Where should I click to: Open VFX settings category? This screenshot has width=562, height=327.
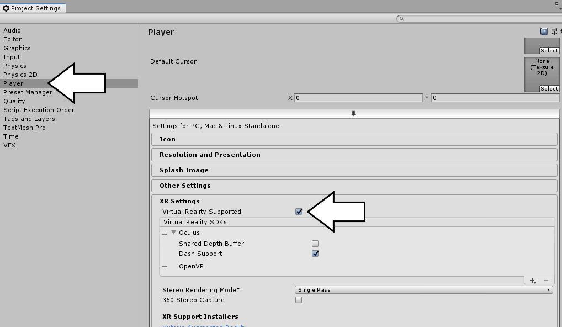pos(9,145)
